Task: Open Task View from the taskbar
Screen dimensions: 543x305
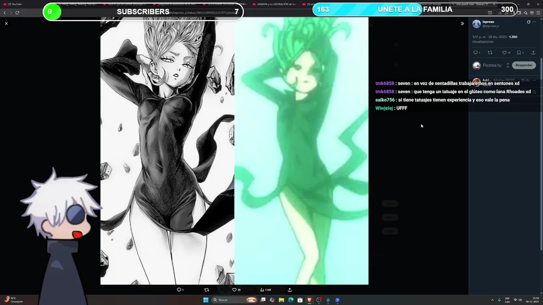Action: pos(263,300)
